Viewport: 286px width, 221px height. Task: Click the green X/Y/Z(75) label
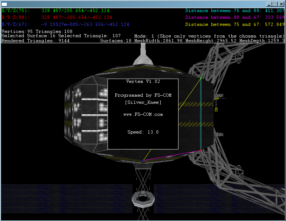pos(16,11)
